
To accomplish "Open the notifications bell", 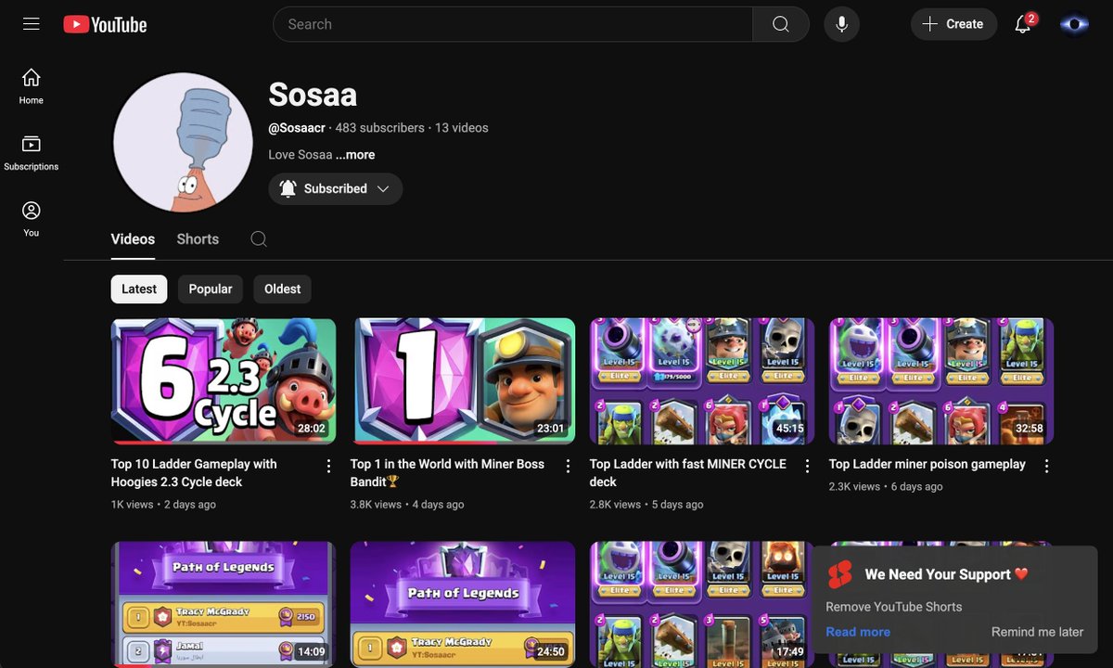I will point(1024,24).
